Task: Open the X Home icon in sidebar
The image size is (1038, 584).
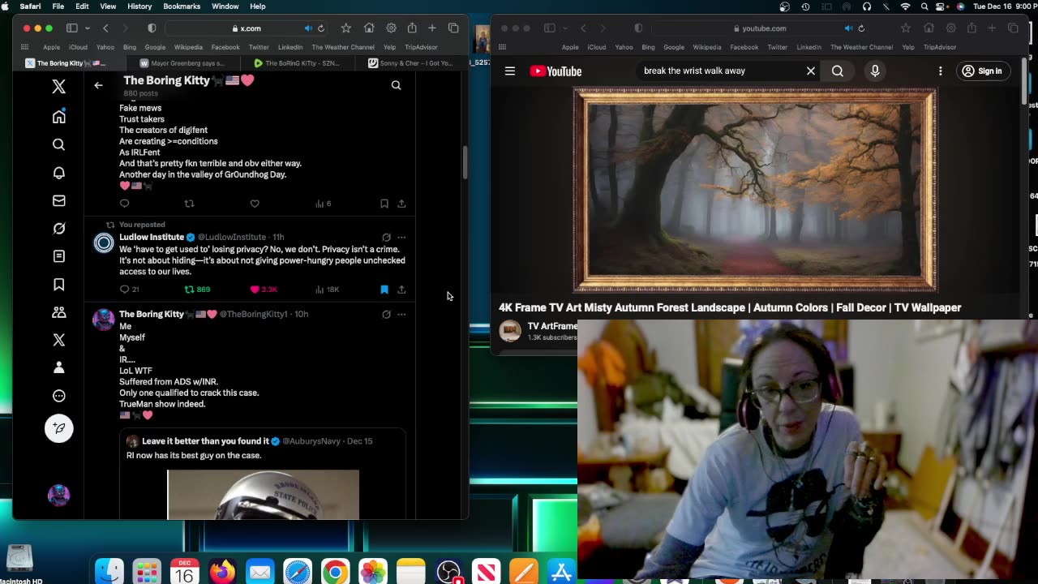Action: [x=58, y=117]
